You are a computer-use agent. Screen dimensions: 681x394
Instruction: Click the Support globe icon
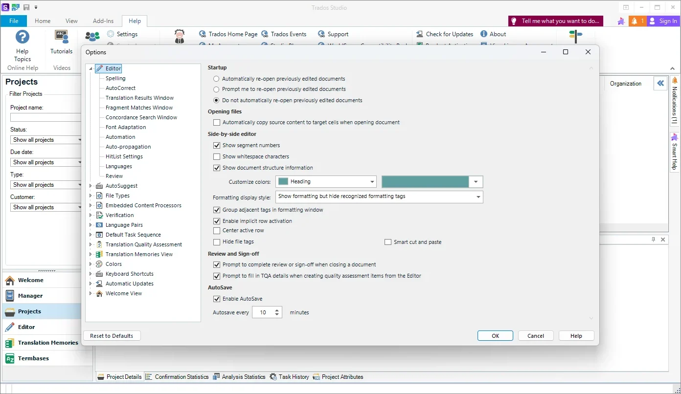(321, 34)
